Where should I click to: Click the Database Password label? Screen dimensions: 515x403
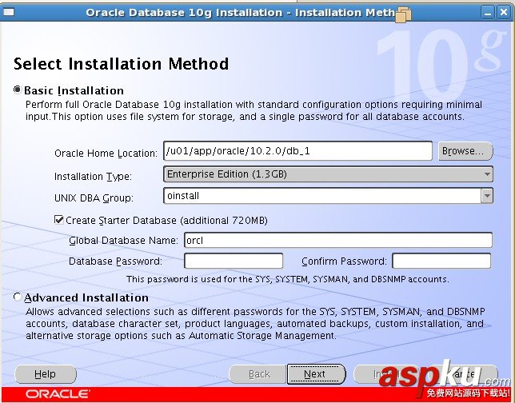tap(115, 261)
